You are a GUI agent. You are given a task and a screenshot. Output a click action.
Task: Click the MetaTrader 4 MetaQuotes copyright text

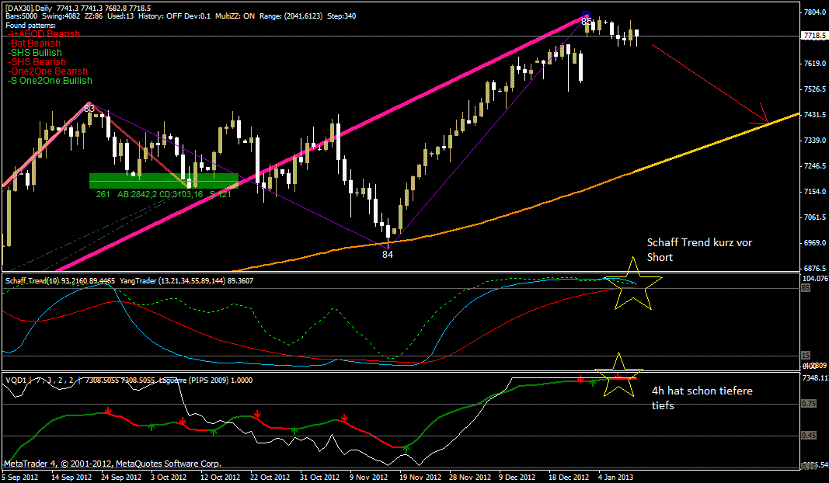coord(112,464)
